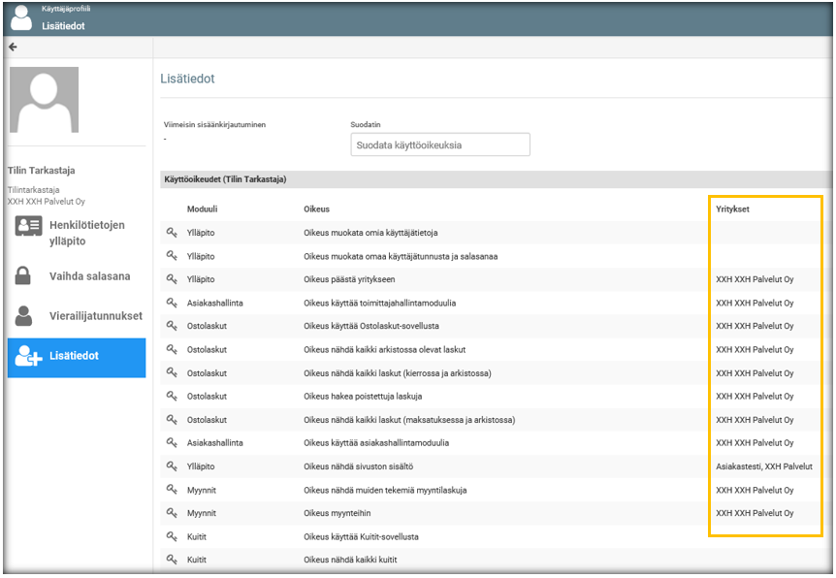The image size is (836, 578).
Task: Open Vaihda salasana menu item
Action: point(89,276)
